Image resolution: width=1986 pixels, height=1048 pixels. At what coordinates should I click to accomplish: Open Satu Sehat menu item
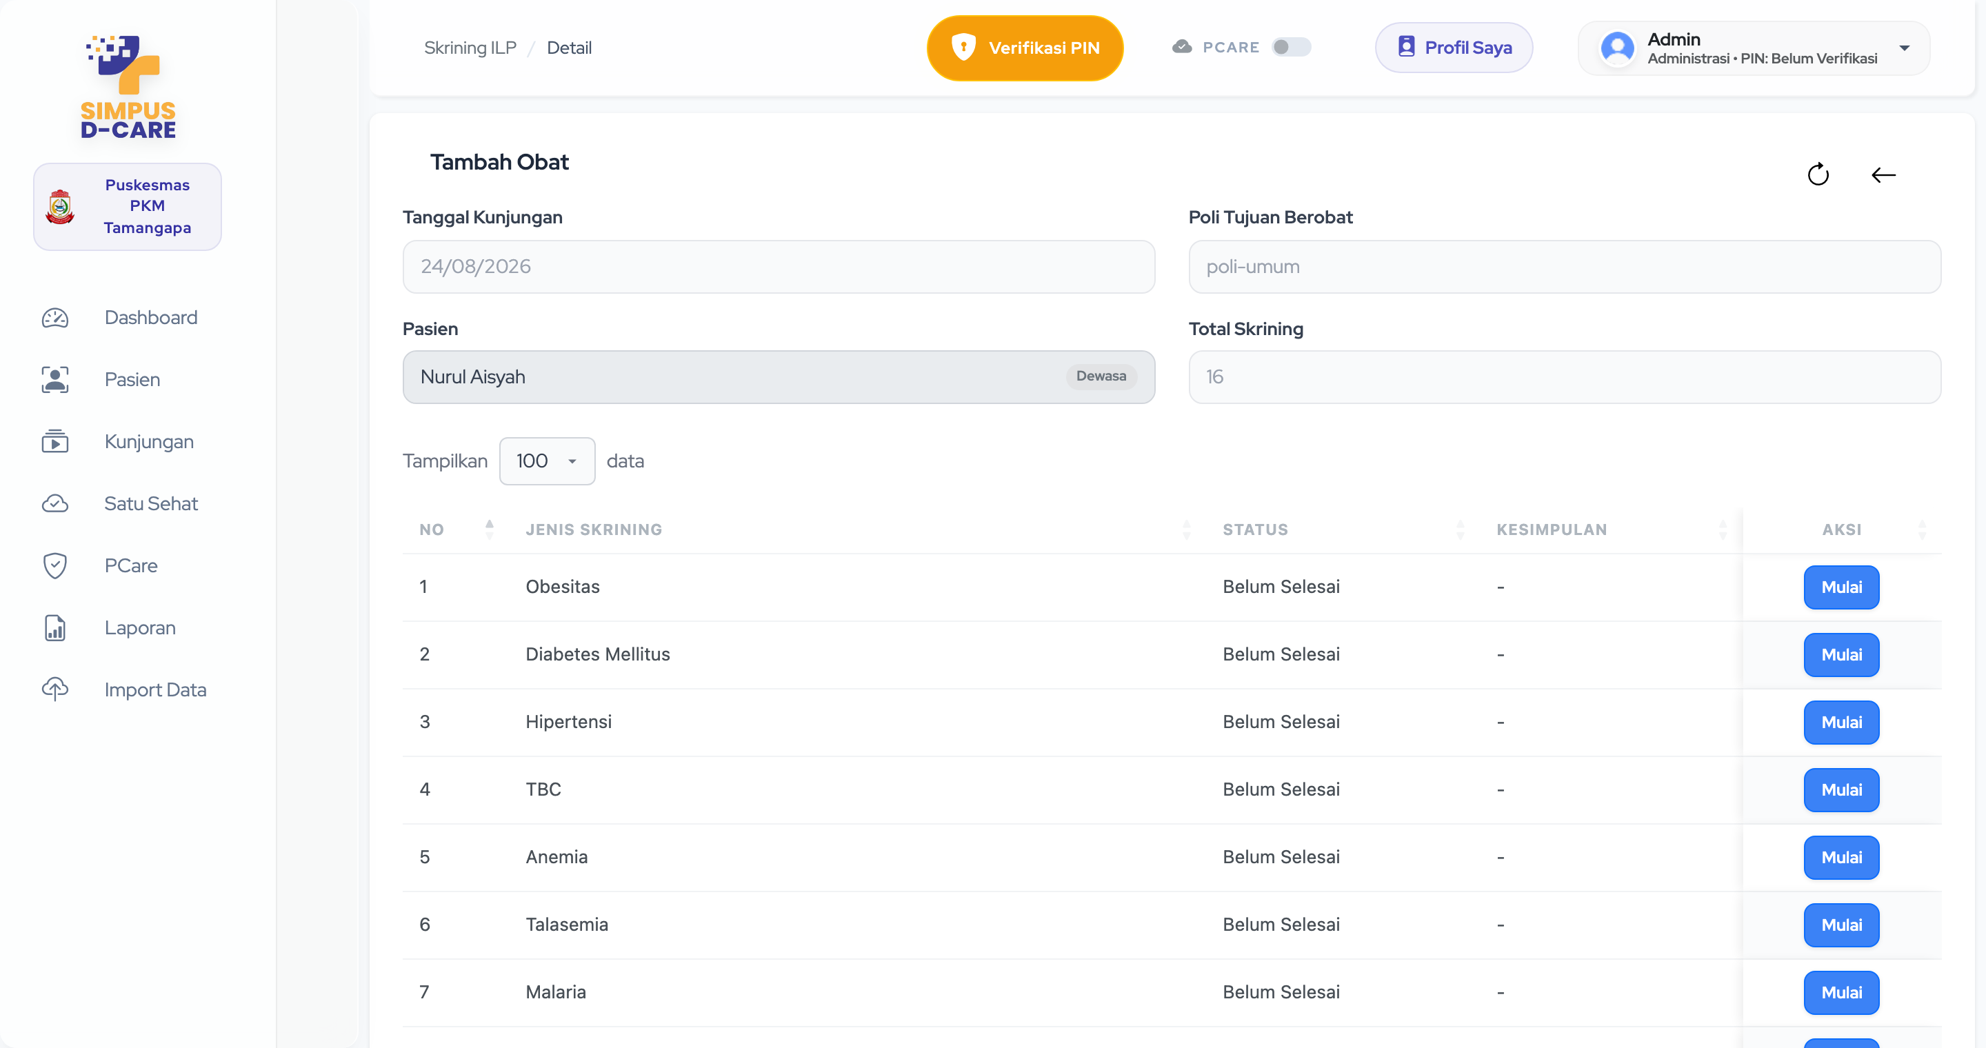tap(151, 504)
